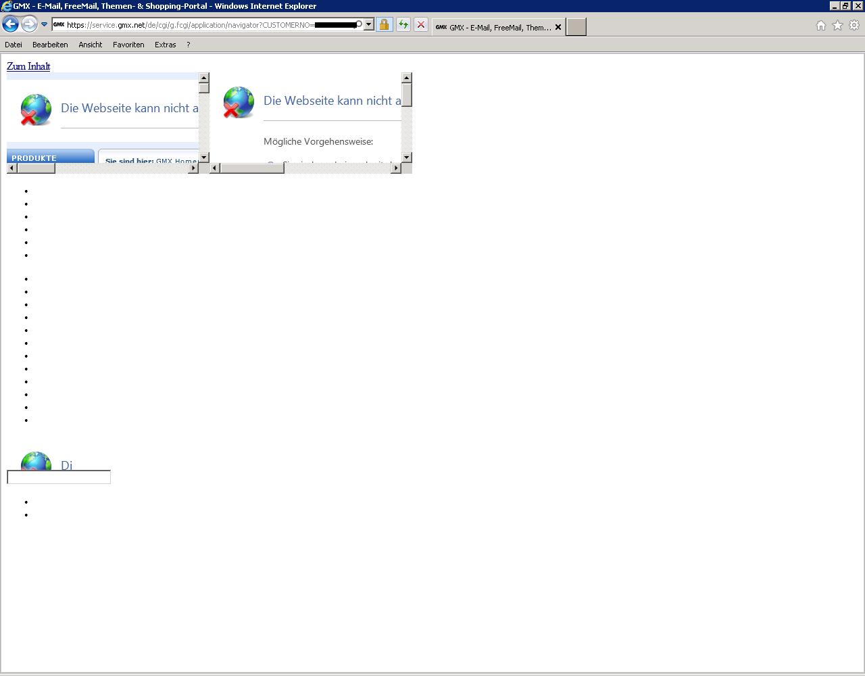The image size is (865, 676).
Task: Click the Zum Inhalt link
Action: [x=28, y=66]
